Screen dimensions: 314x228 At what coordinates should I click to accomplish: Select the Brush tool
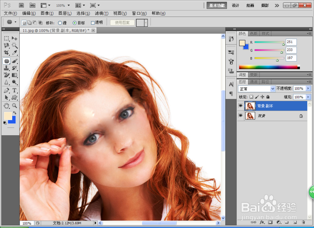tap(14, 61)
